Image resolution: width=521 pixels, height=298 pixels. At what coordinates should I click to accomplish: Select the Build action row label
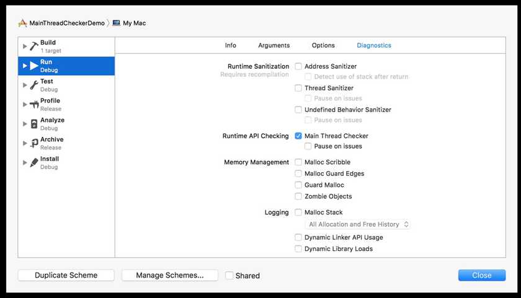point(48,43)
